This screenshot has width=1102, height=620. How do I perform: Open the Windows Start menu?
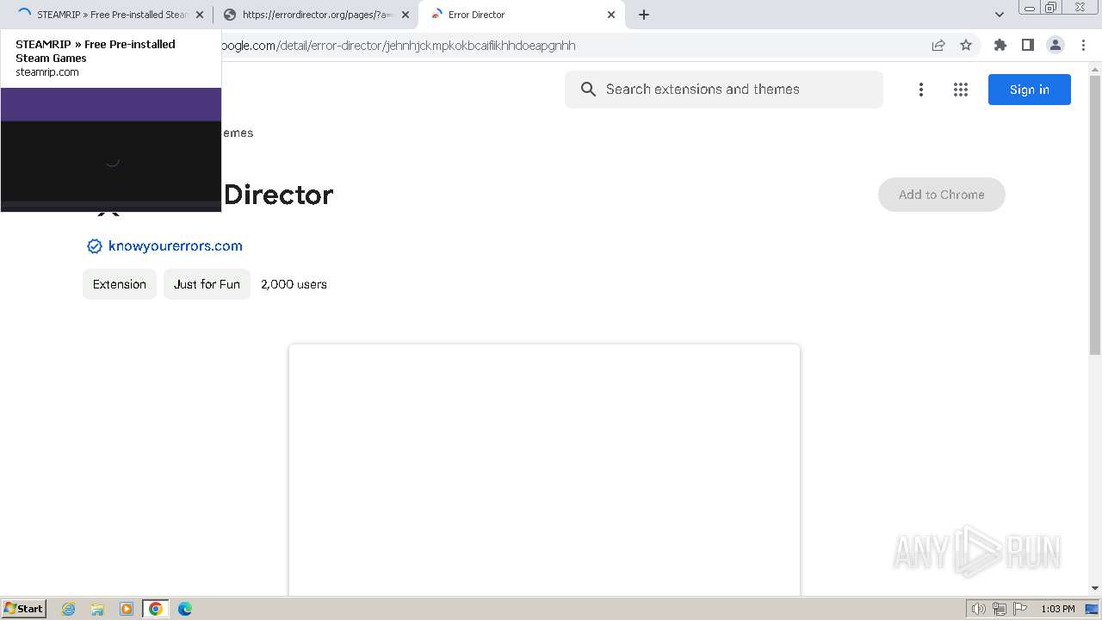point(24,609)
